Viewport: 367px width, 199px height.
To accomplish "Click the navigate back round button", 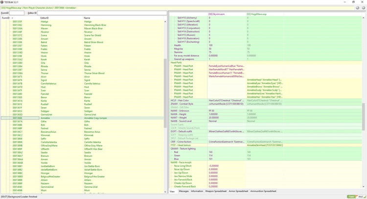I will [x=358, y=8].
